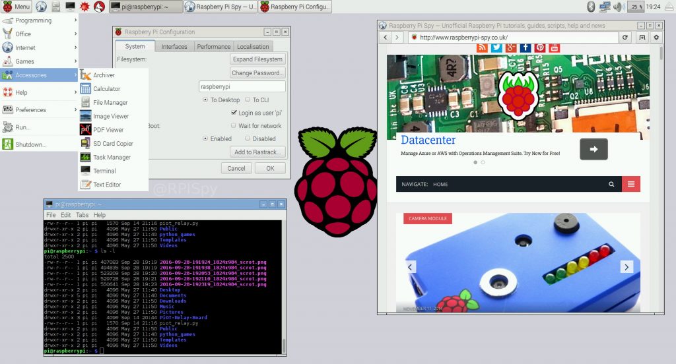Screen dimensions: 676x364
Task: Select the To CLI boot option
Action: [x=248, y=100]
